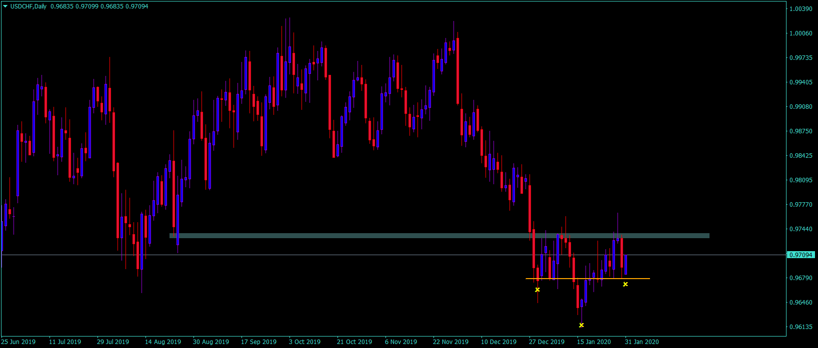
Task: Click the 27 Dec 2019 date label
Action: pos(547,342)
